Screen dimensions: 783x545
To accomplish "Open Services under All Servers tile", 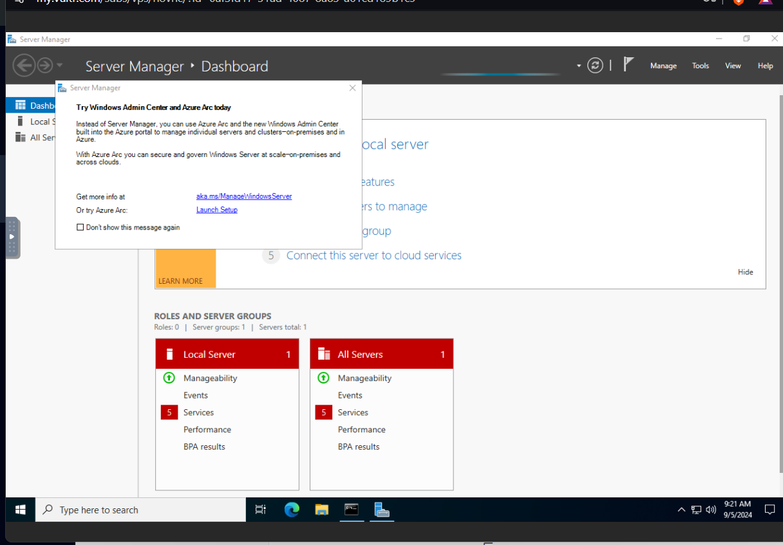I will [353, 412].
